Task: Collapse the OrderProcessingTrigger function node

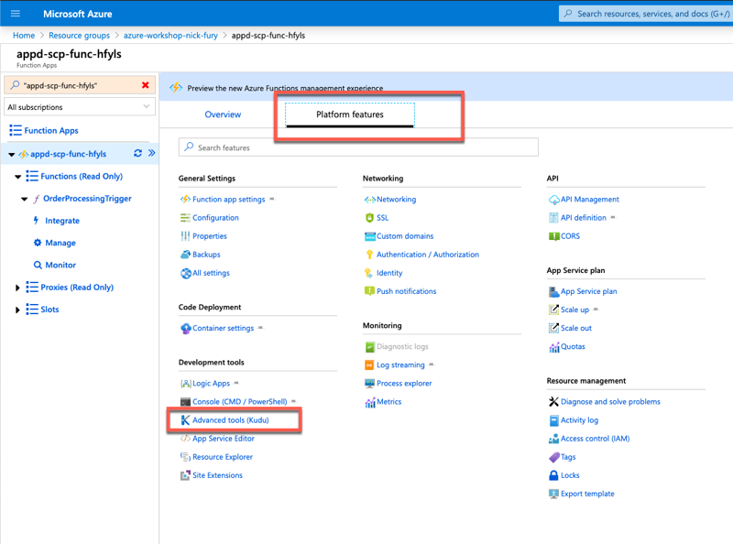Action: [25, 199]
